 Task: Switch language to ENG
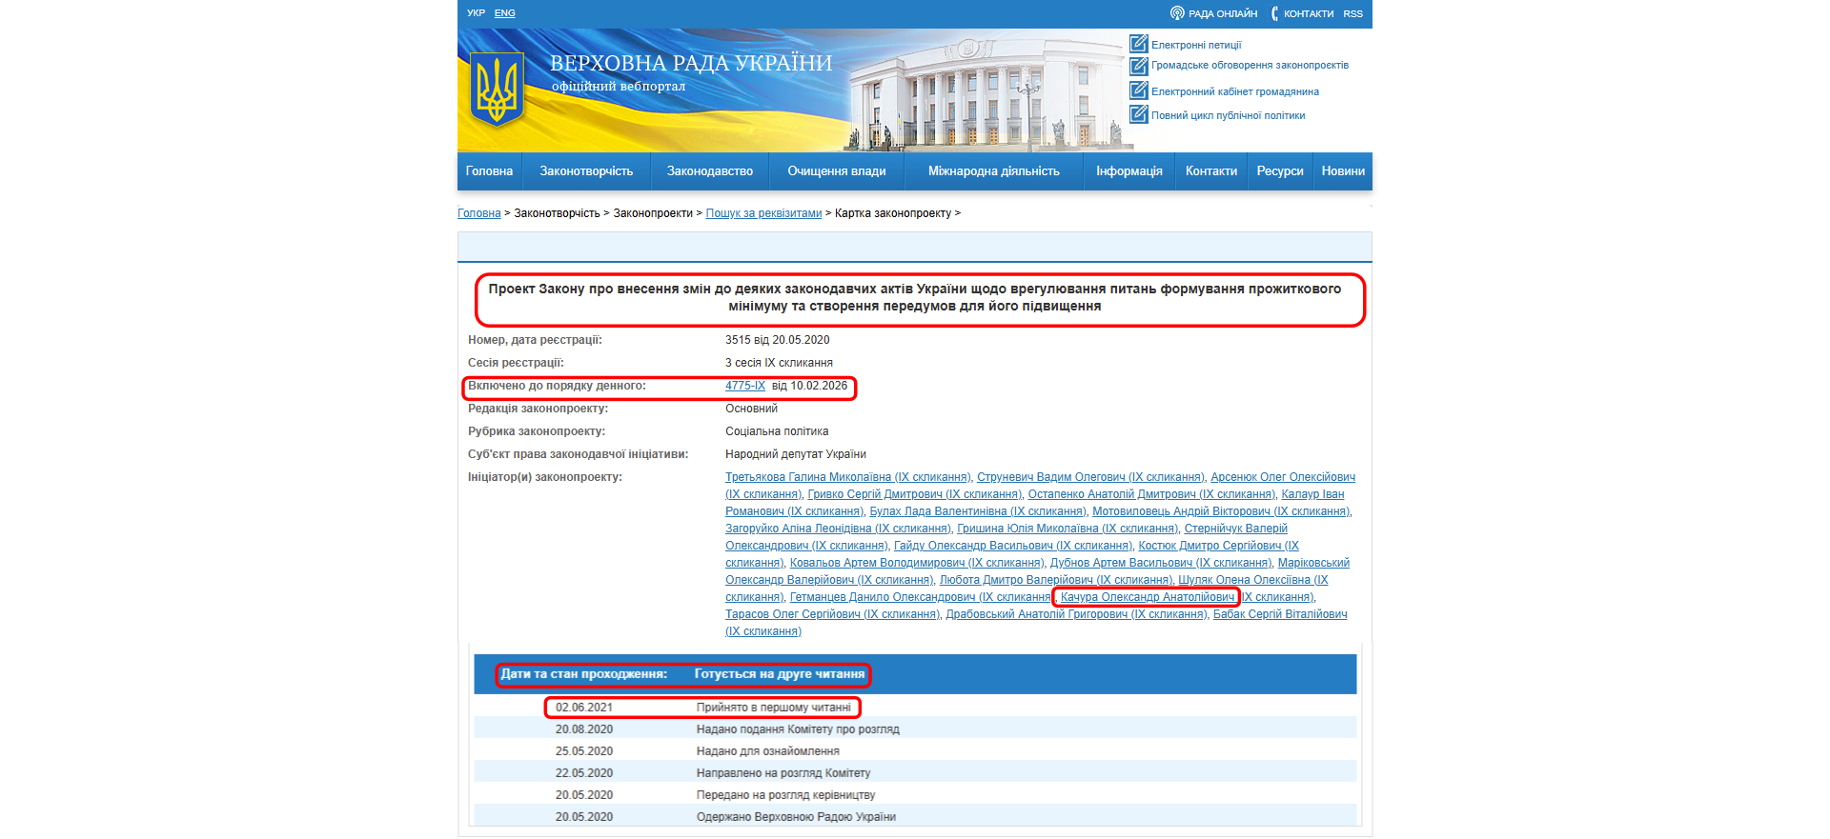pos(504,13)
